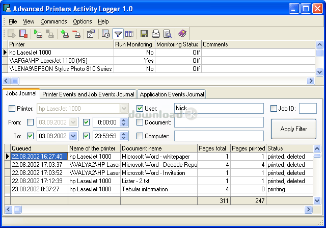This screenshot has width=326, height=228.
Task: Uncheck the From time checkbox
Action: [86, 122]
